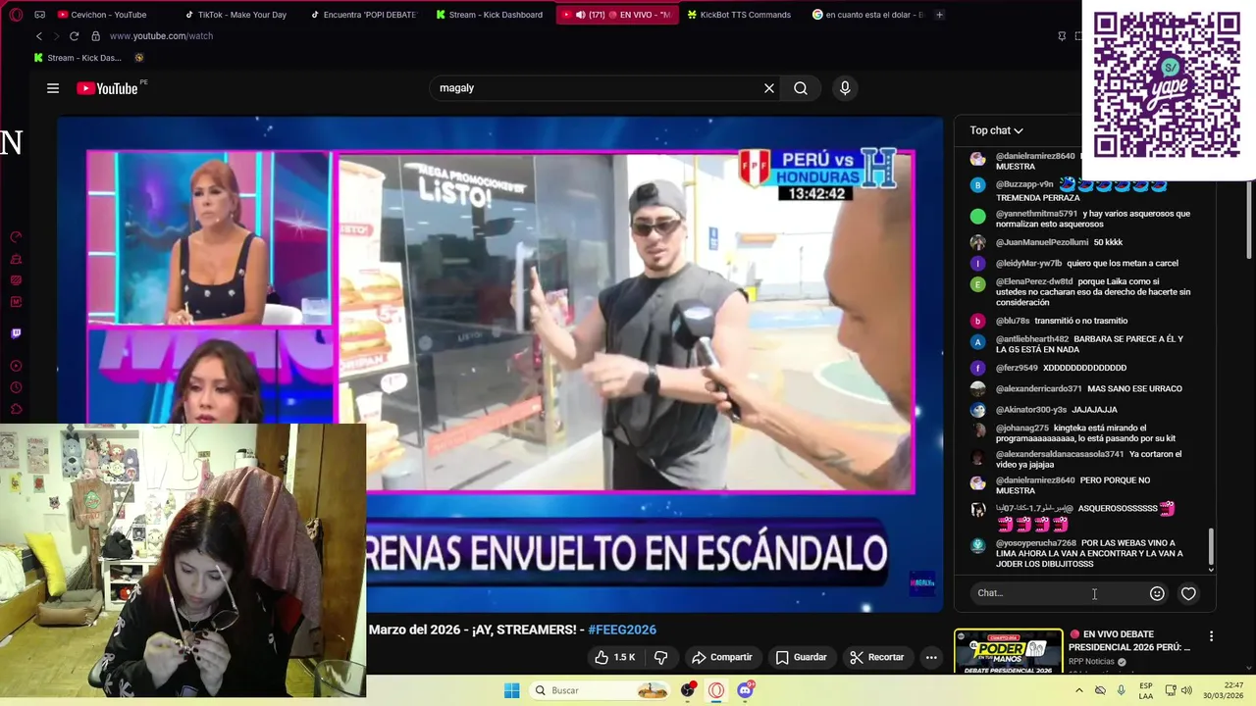Open options for RPP debate recommendation
Viewport: 1256px width, 706px height.
1211,636
